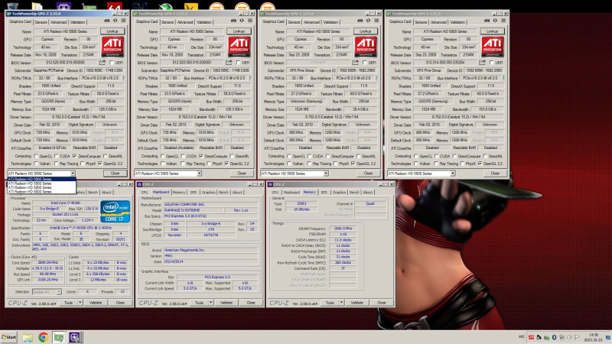Screen dimensions: 612x344
Task: Open Tools dropdown arrow in CPU-Z Mainboard window
Action: 211,302
